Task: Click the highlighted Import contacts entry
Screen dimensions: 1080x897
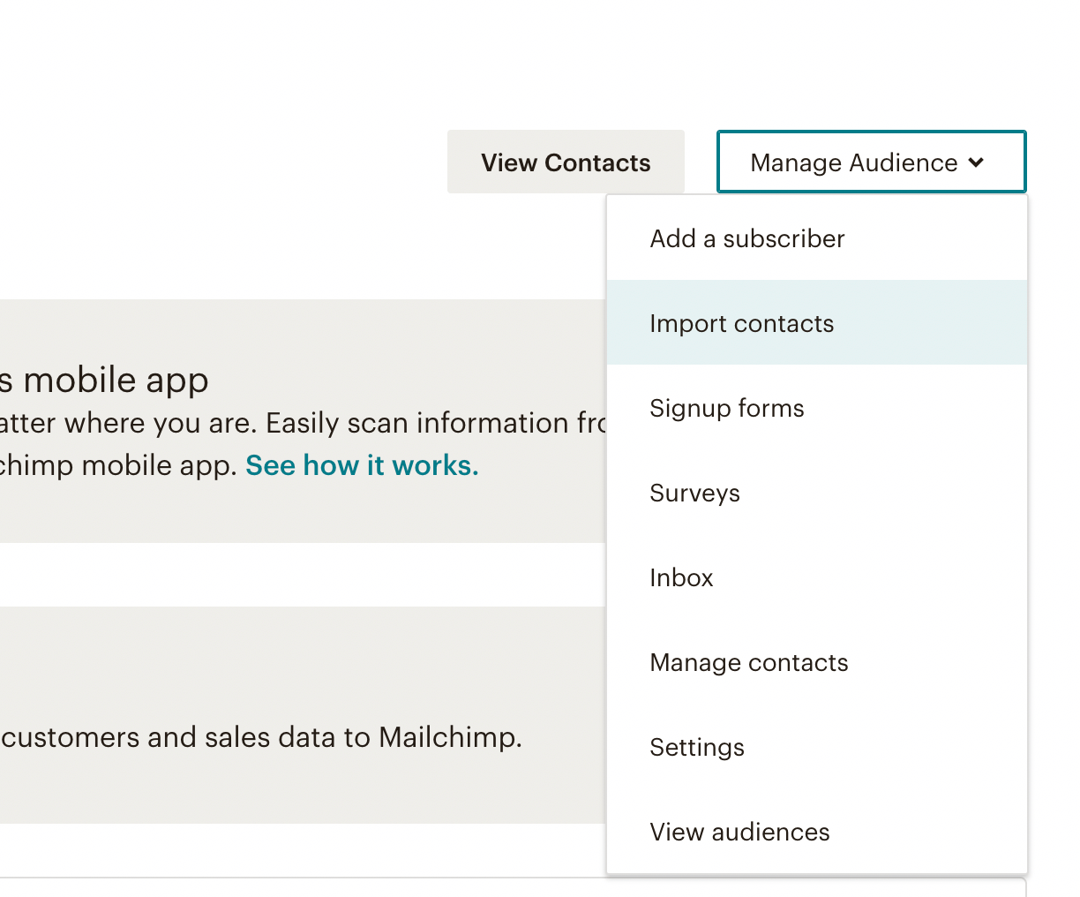Action: (741, 323)
